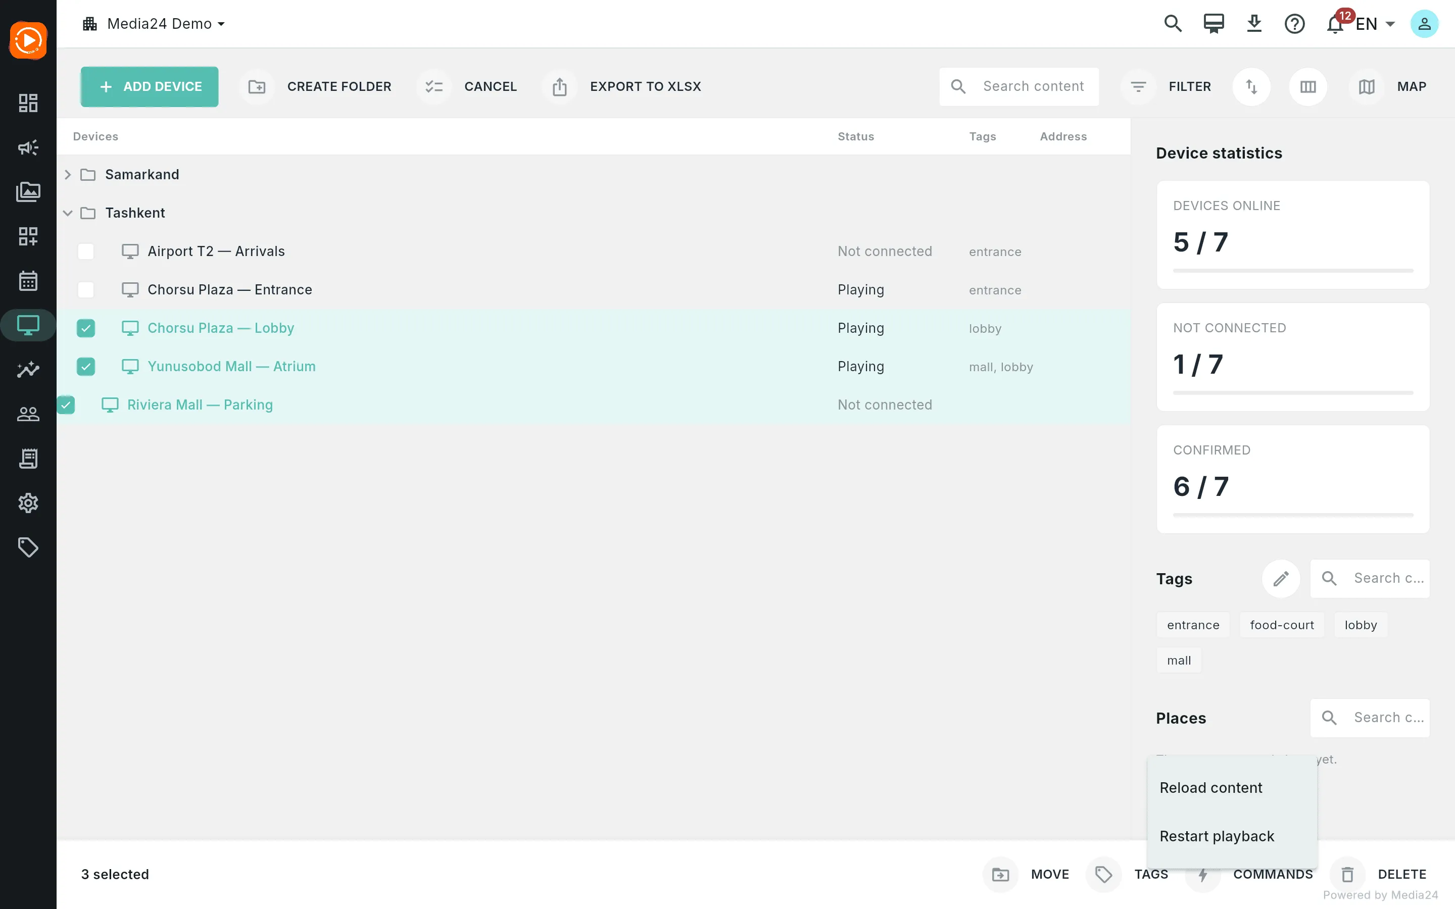Check the Airport T2 — Arrivals checkbox
Image resolution: width=1455 pixels, height=909 pixels.
pos(86,251)
